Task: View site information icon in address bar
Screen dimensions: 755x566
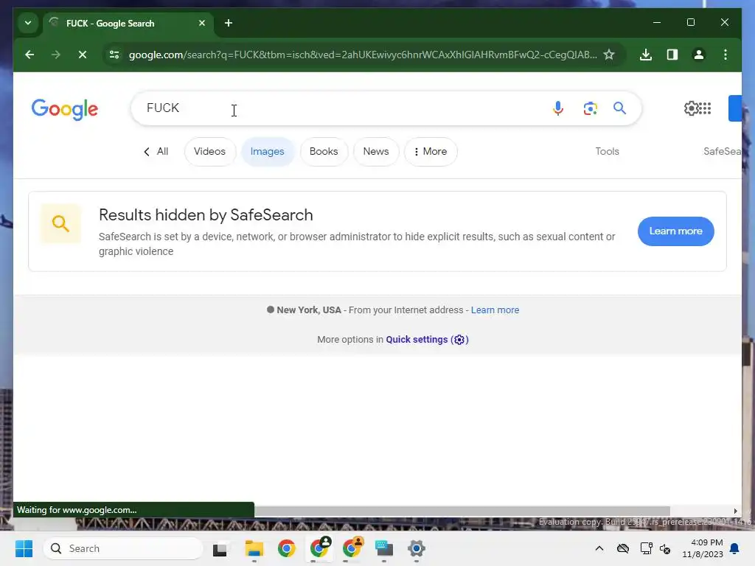Action: click(114, 55)
